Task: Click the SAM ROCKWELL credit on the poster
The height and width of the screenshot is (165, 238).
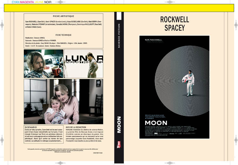Action: coord(153,40)
